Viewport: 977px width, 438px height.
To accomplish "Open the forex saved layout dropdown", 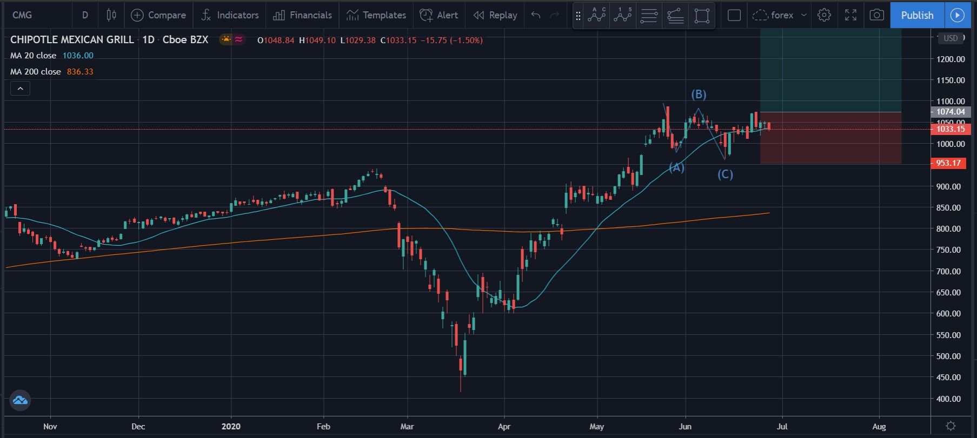I will [x=780, y=15].
